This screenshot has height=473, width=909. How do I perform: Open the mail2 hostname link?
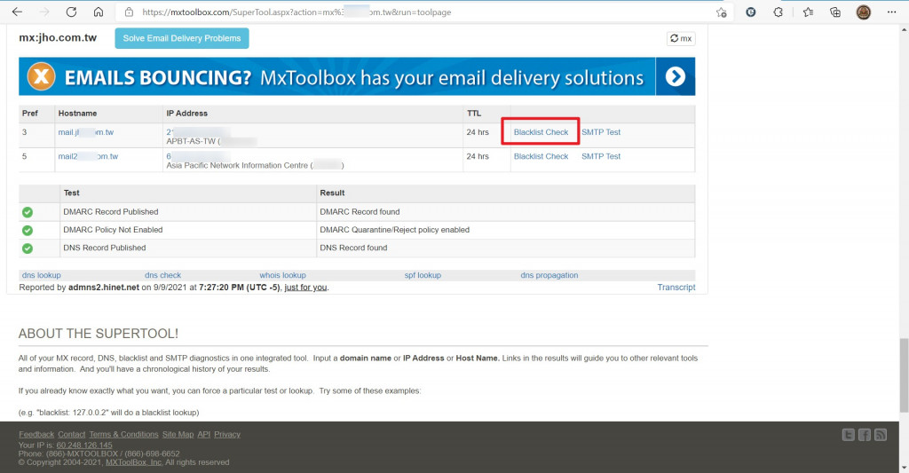pos(88,156)
